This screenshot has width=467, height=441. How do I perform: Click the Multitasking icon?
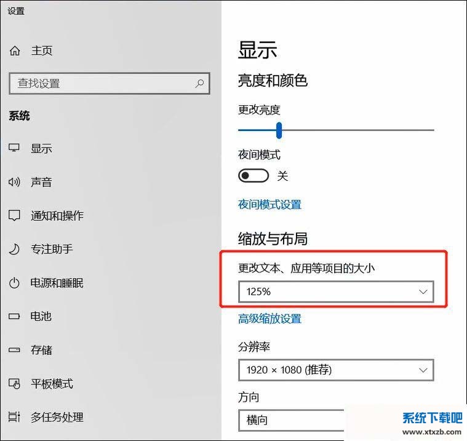tap(15, 417)
